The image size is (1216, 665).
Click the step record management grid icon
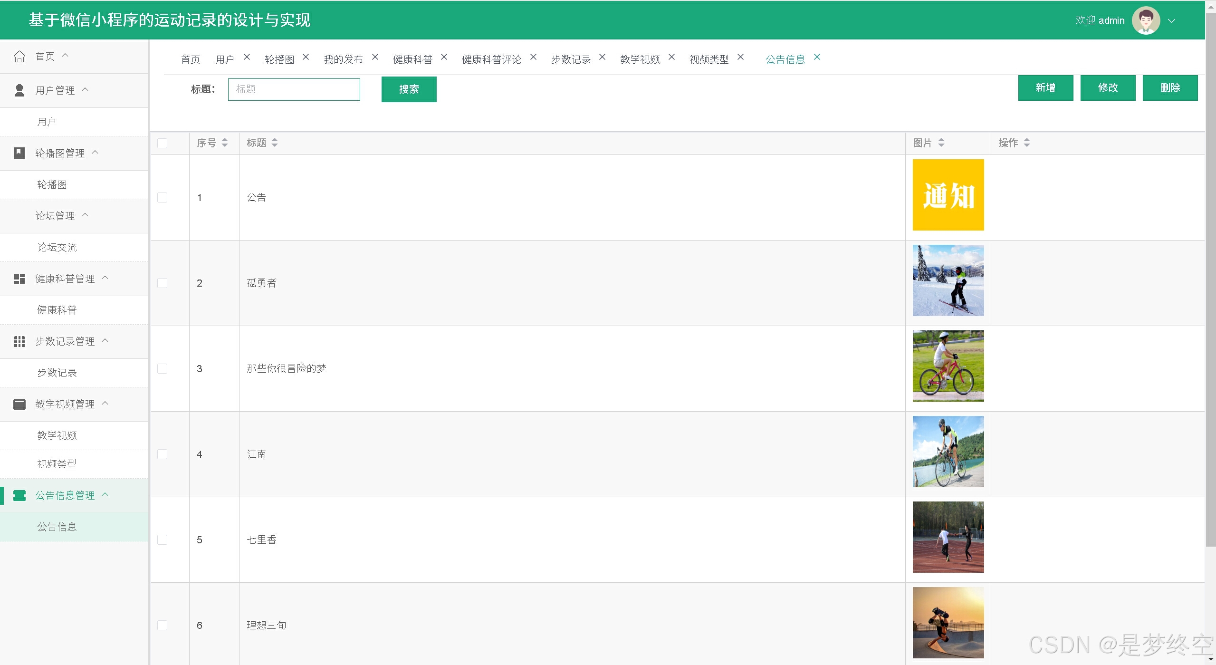[x=19, y=341]
